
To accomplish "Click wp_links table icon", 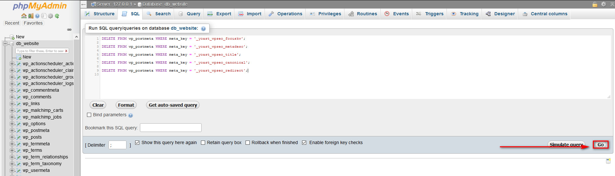I will coord(19,104).
